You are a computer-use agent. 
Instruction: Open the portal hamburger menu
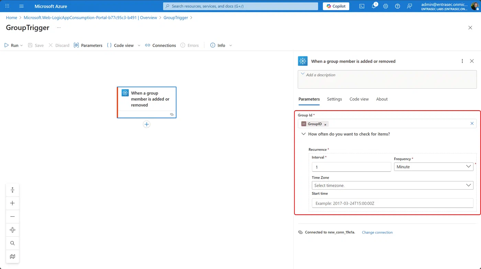click(22, 6)
